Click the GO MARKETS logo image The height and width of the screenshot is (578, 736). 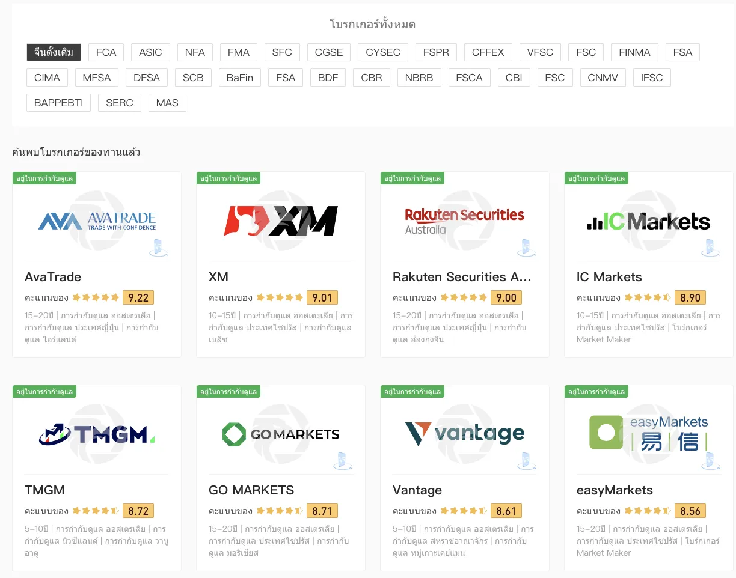(x=281, y=434)
